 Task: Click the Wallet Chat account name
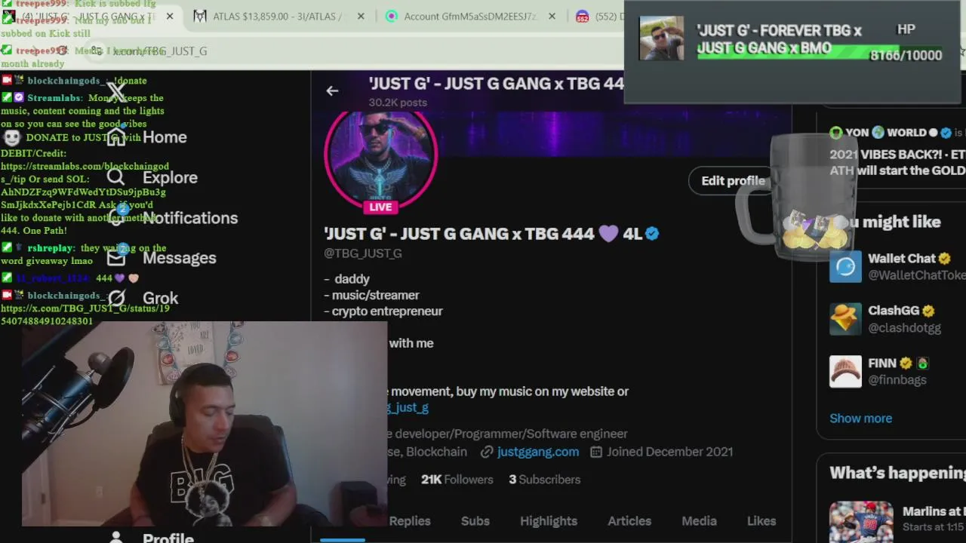coord(902,259)
